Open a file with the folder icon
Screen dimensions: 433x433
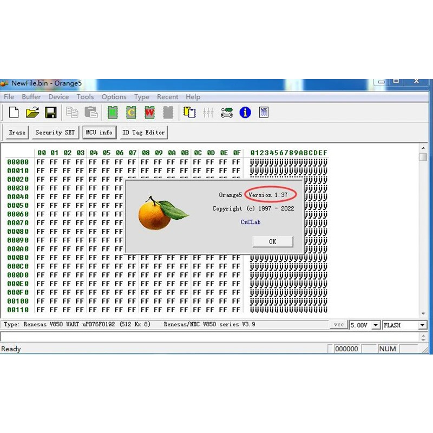32,113
